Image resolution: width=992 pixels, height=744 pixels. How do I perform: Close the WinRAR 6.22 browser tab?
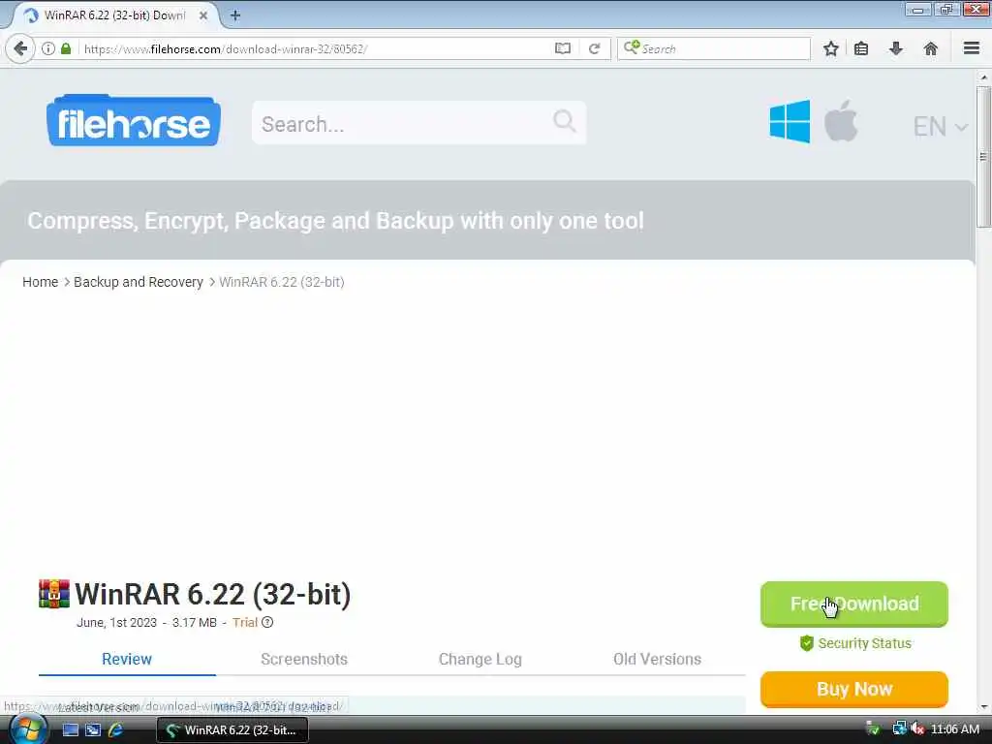pyautogui.click(x=203, y=15)
